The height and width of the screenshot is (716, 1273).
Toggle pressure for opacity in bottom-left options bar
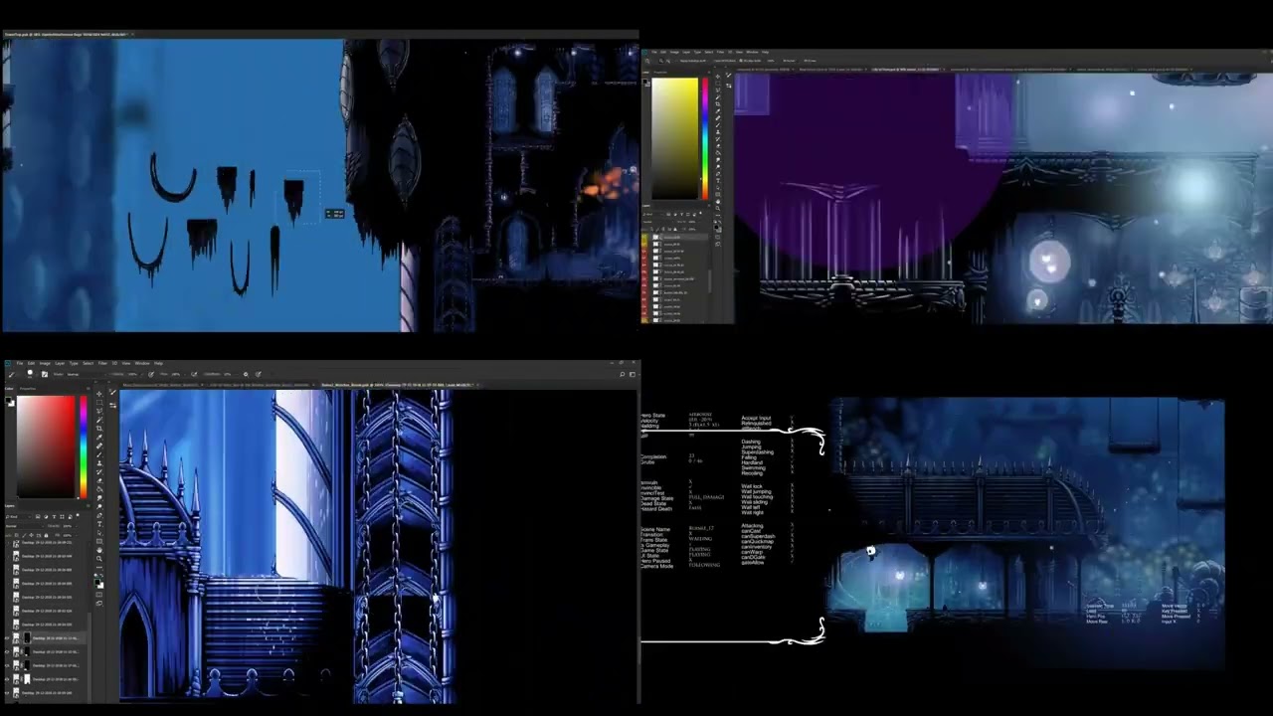151,374
